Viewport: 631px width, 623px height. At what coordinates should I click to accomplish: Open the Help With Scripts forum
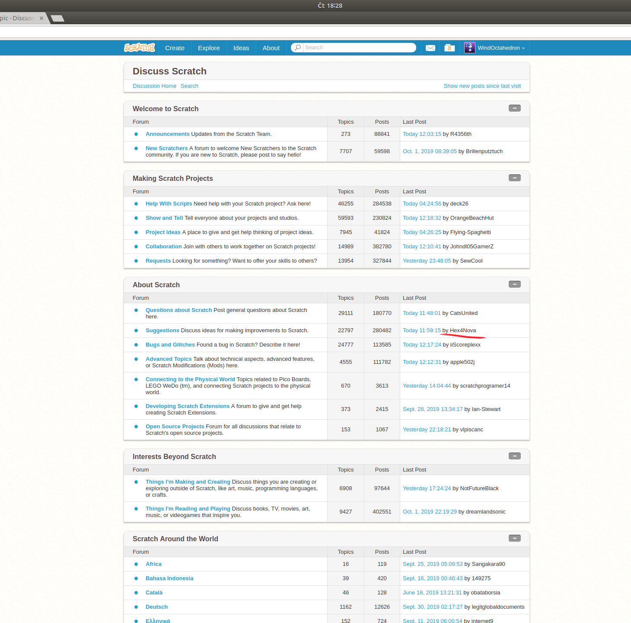169,204
